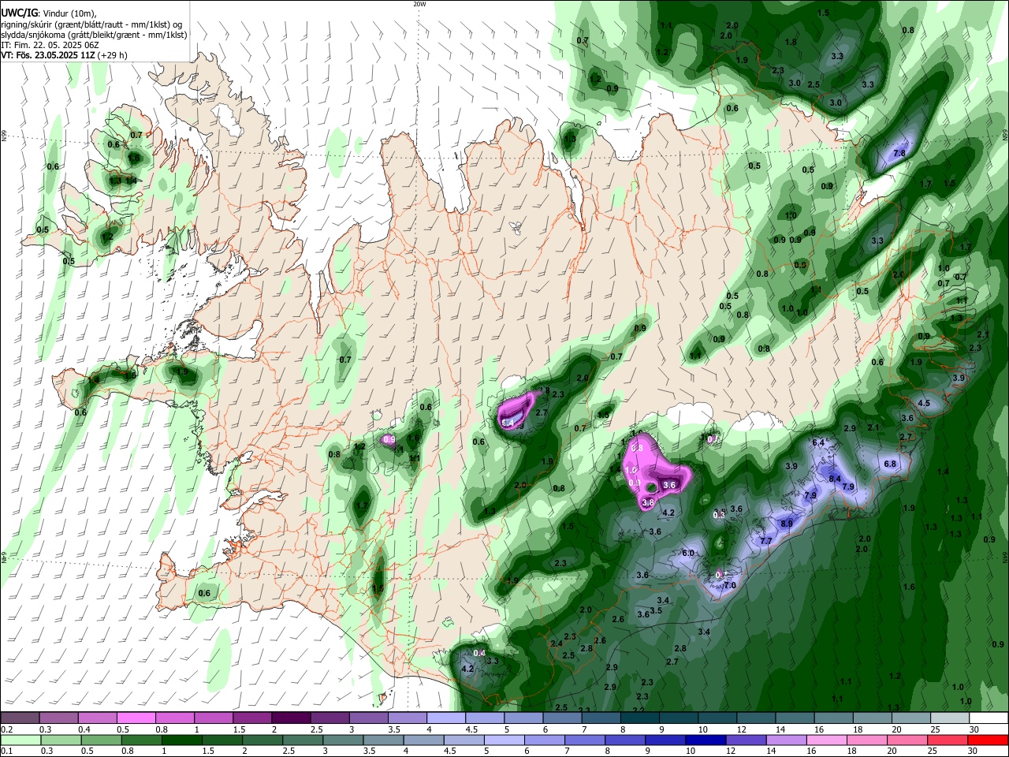This screenshot has width=1009, height=757.
Task: Click the 0.1 label in the lower legend
Action: [6, 751]
